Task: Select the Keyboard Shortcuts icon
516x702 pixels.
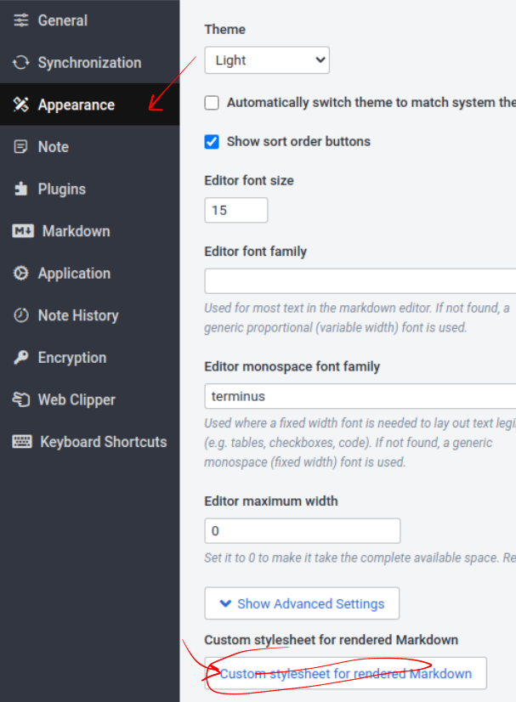Action: tap(20, 441)
